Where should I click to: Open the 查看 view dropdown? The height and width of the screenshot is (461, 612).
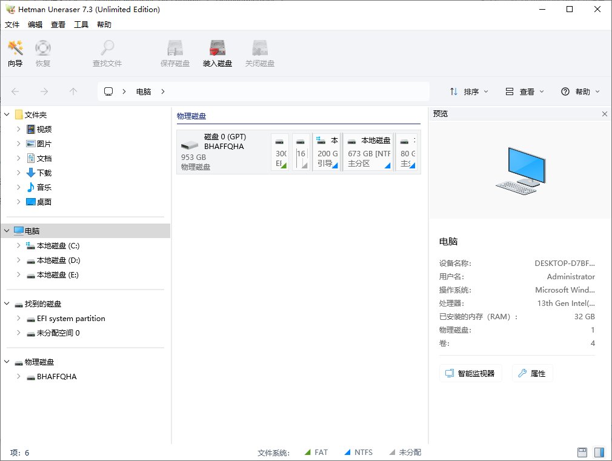525,91
